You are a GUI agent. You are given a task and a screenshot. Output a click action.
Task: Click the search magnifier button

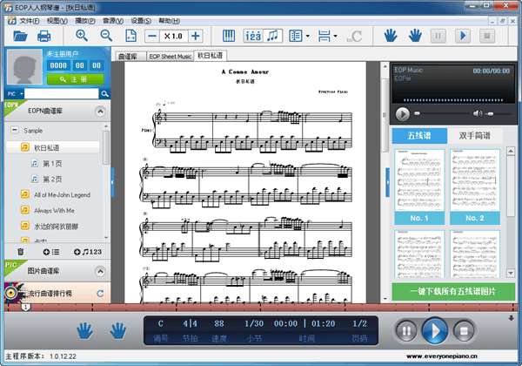tap(104, 93)
